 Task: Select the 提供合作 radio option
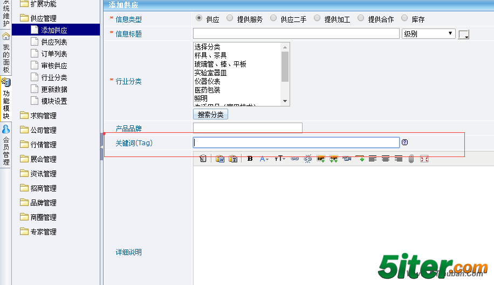tap(361, 18)
